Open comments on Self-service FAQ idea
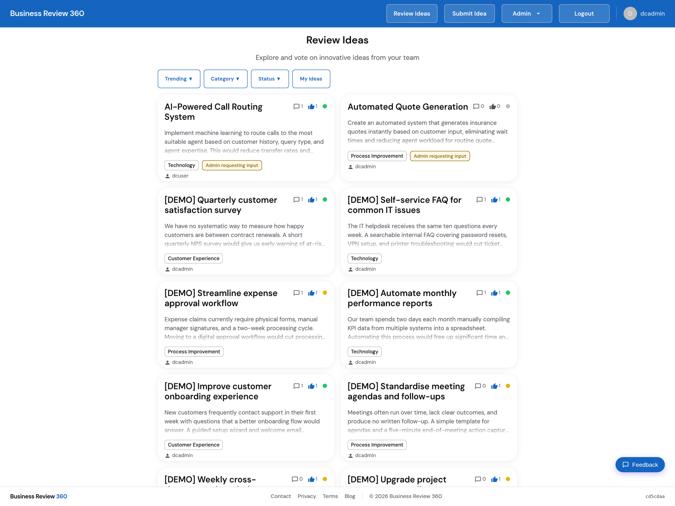 (480, 200)
